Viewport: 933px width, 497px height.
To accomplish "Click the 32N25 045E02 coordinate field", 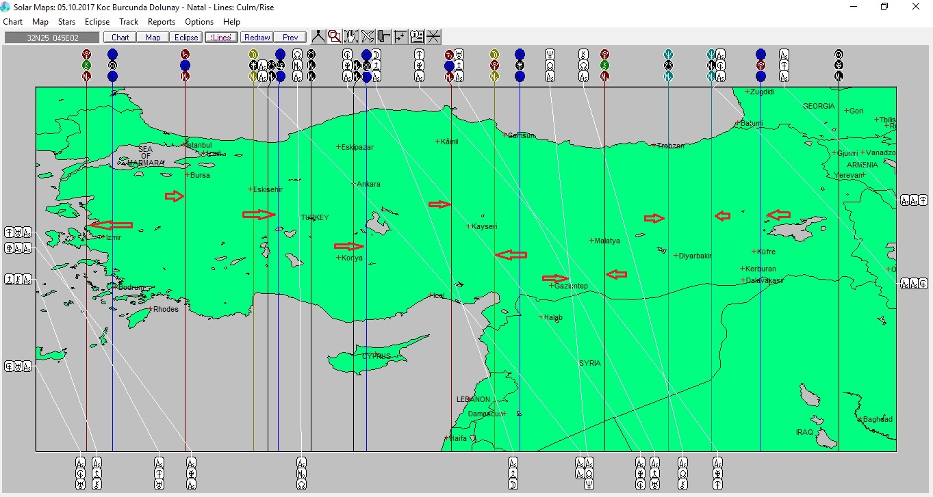I will [52, 38].
